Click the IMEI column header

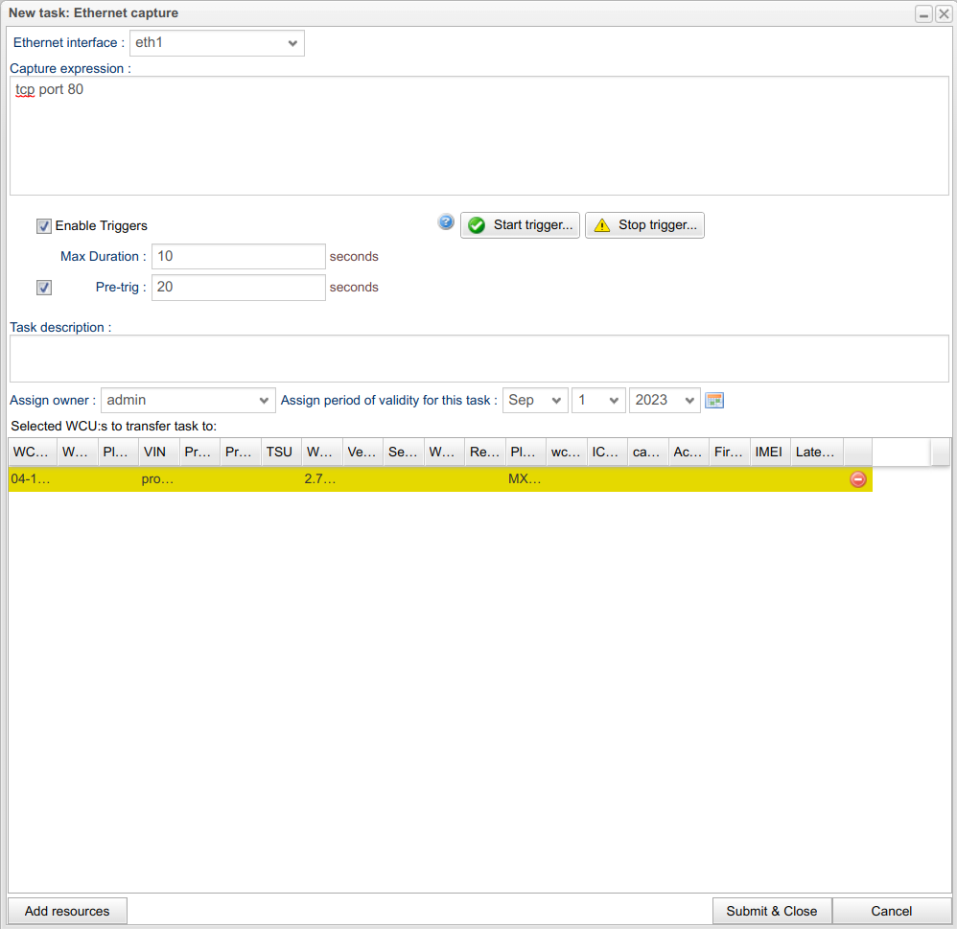[x=769, y=452]
